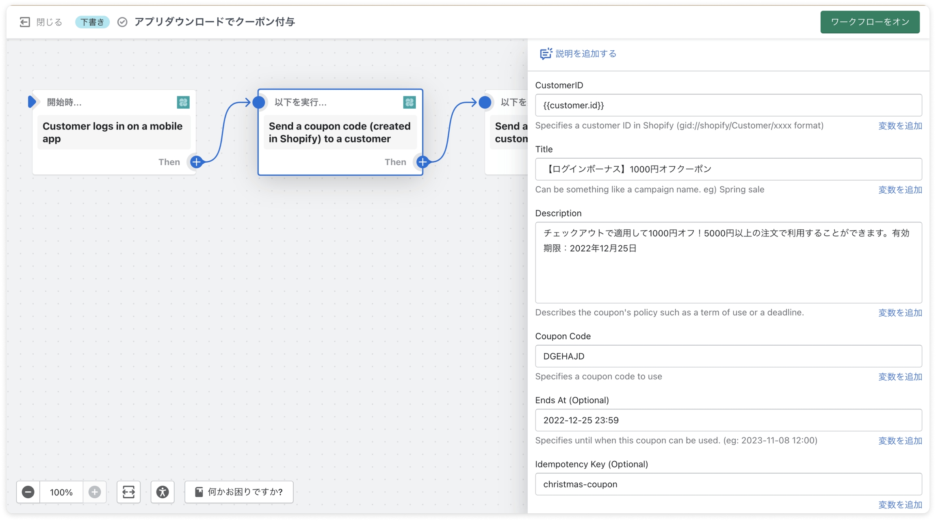
Task: Click the Description text area
Action: (728, 262)
